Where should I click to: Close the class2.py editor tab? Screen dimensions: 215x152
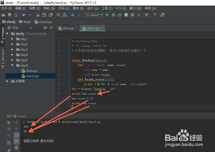pos(102,28)
